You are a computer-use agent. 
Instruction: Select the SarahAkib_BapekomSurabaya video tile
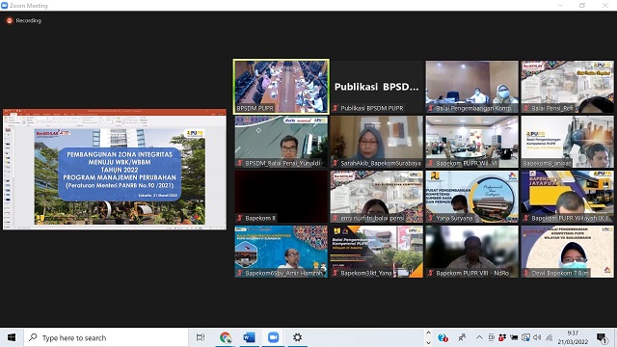tap(377, 142)
